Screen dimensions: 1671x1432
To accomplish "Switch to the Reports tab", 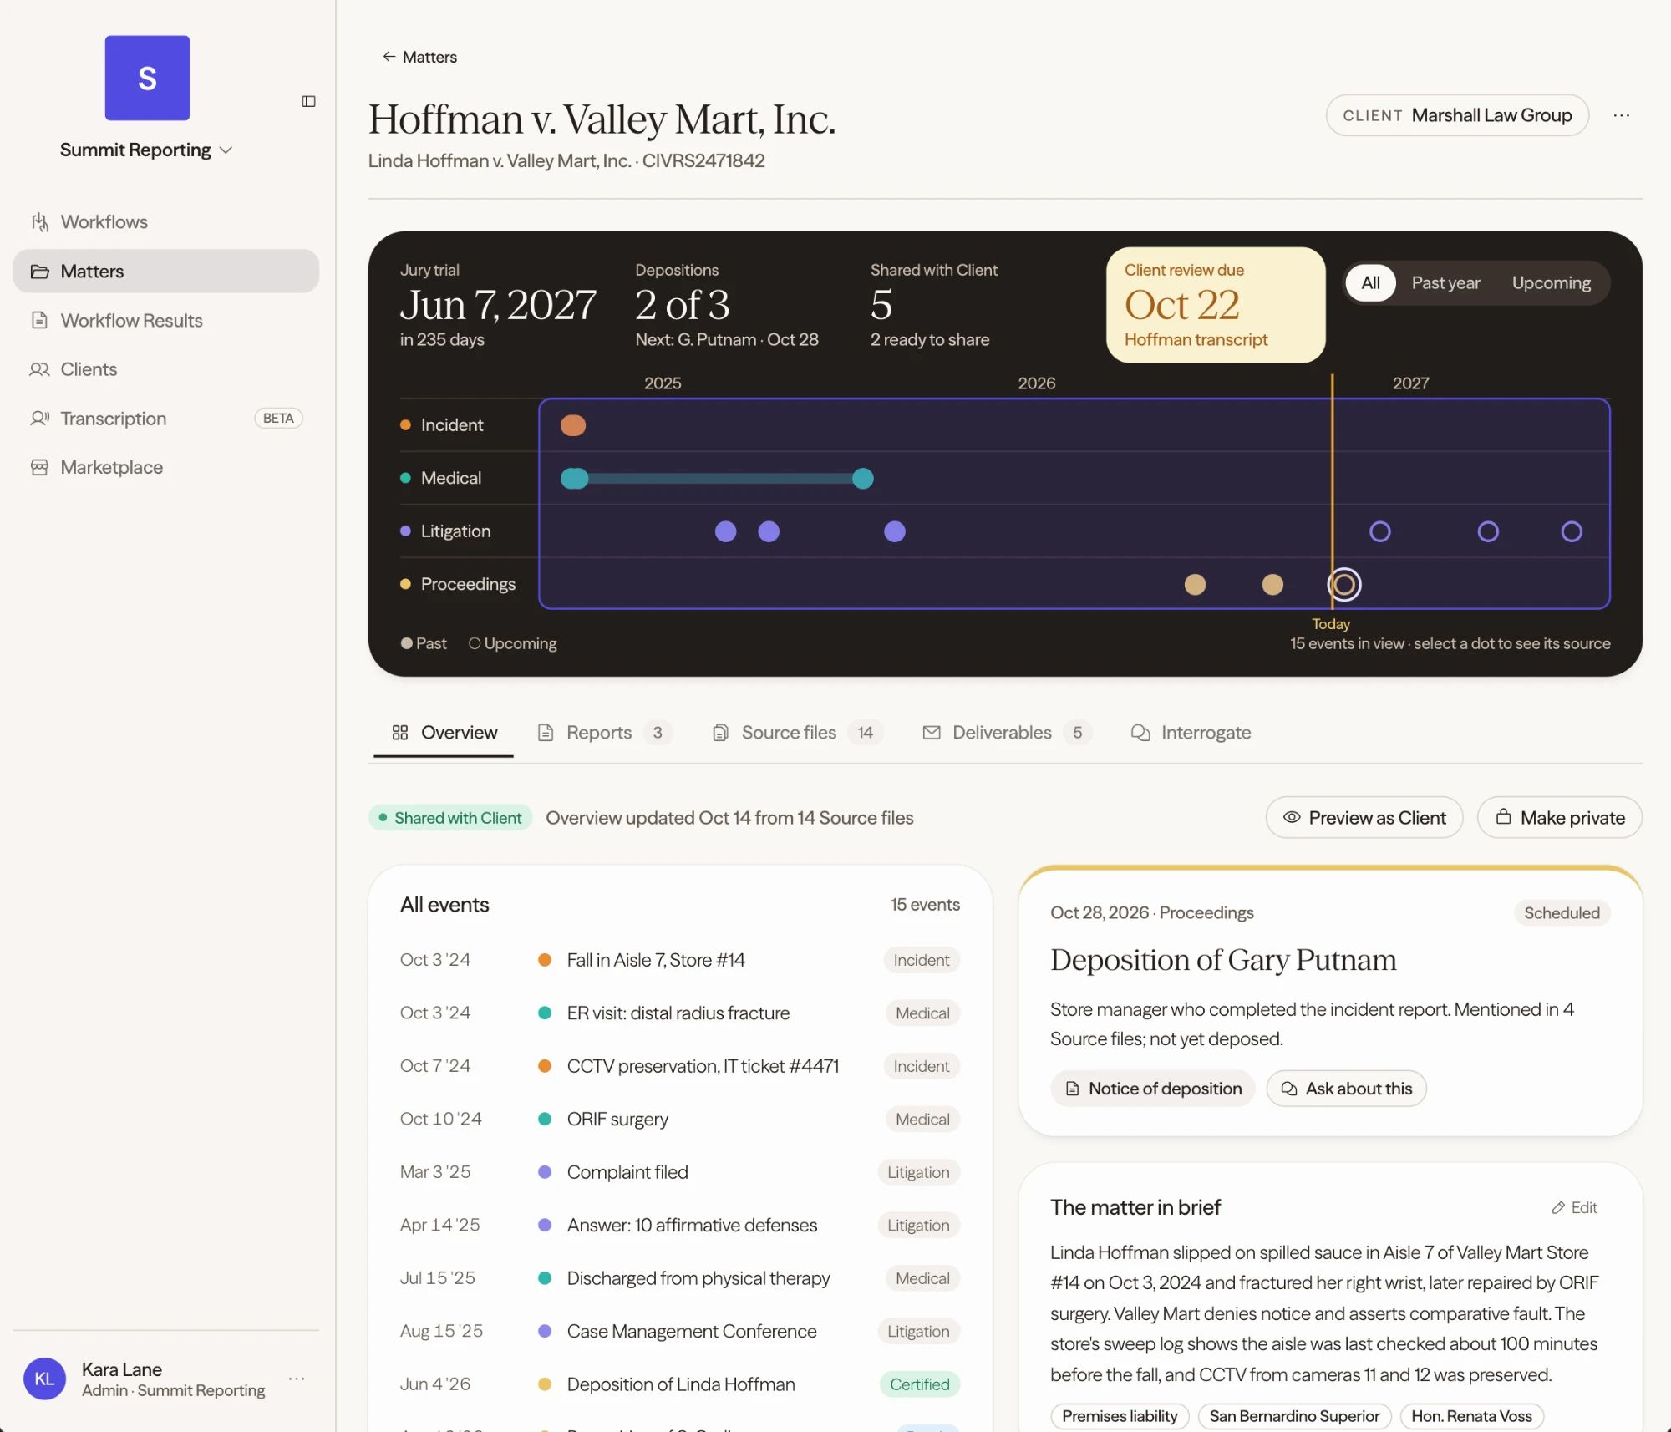I will tap(604, 733).
